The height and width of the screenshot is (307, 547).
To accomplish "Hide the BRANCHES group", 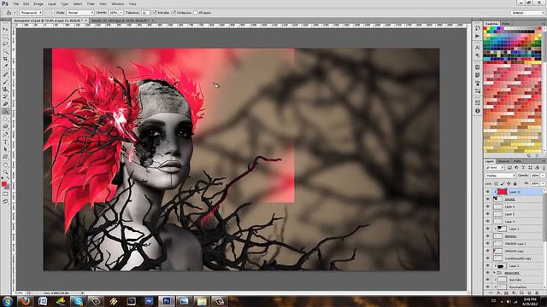I will coord(488,273).
